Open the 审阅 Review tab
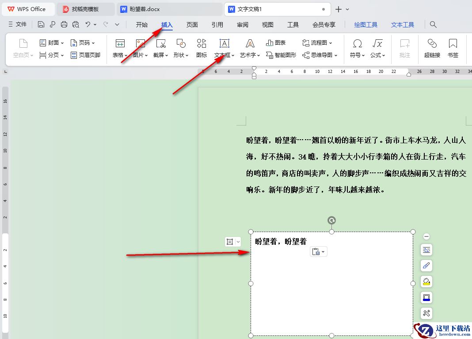Viewport: 472px width, 339px height. tap(243, 25)
